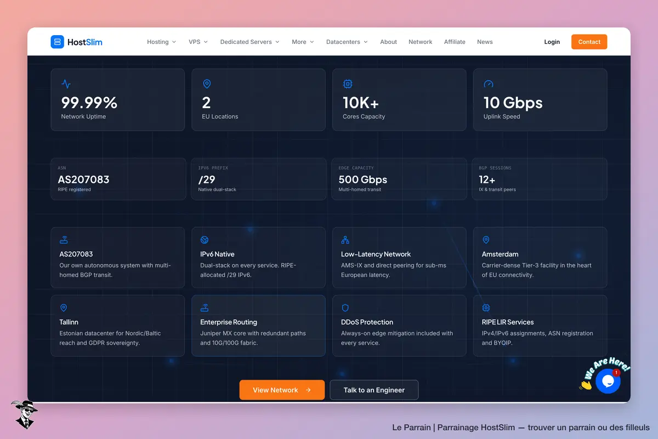
Task: Click the Enterprise Routing router icon
Action: point(205,308)
